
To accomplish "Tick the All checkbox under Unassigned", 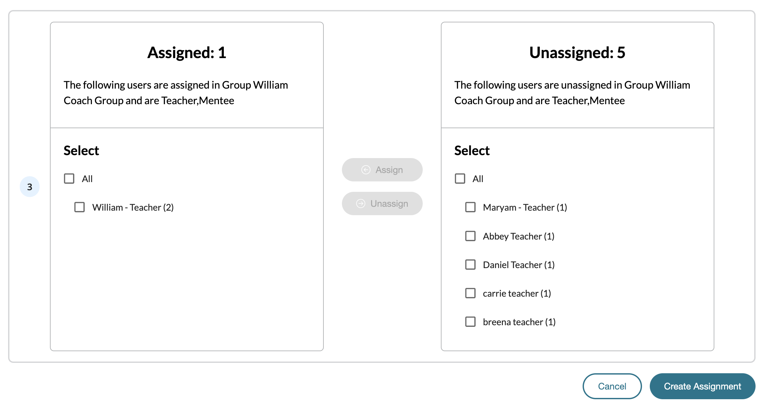I will [460, 179].
